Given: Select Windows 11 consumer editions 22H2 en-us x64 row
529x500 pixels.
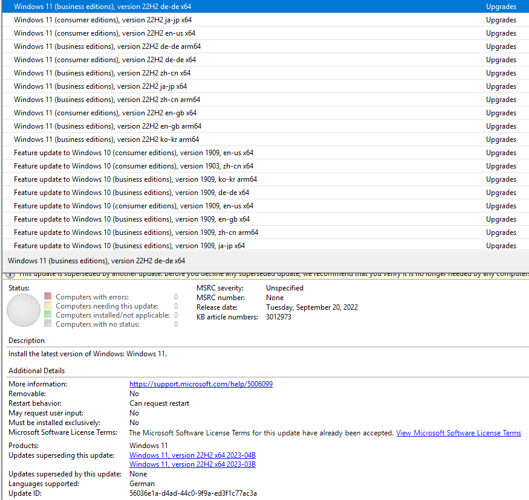Looking at the screenshot, I should (x=265, y=33).
